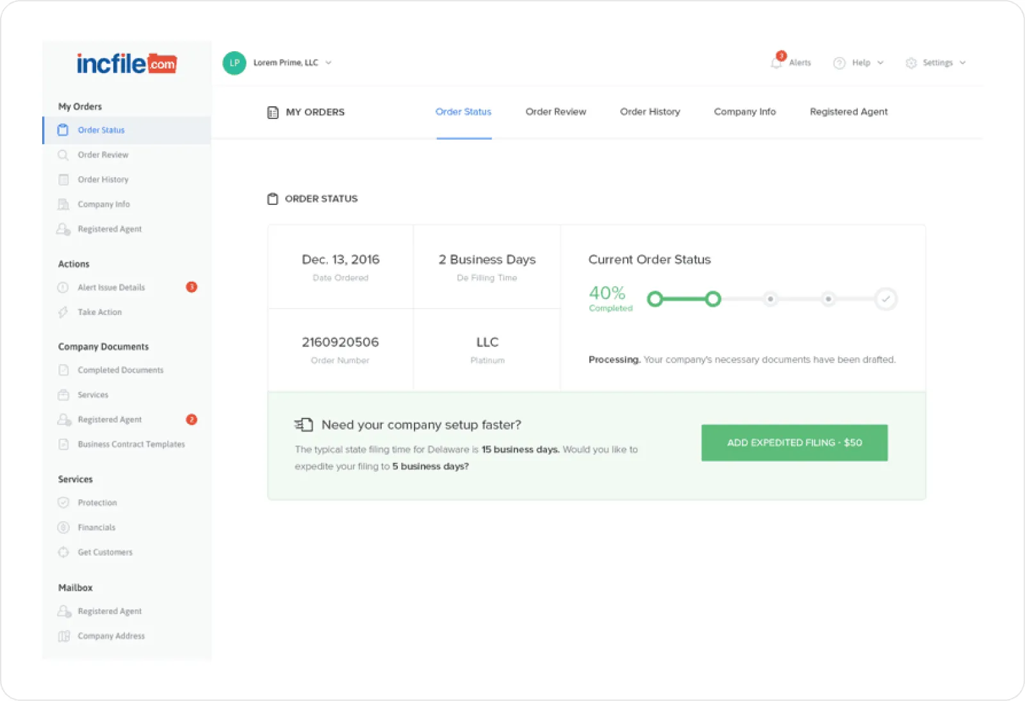Click the final checkmark step on progress tracker
1025x701 pixels.
pyautogui.click(x=886, y=299)
